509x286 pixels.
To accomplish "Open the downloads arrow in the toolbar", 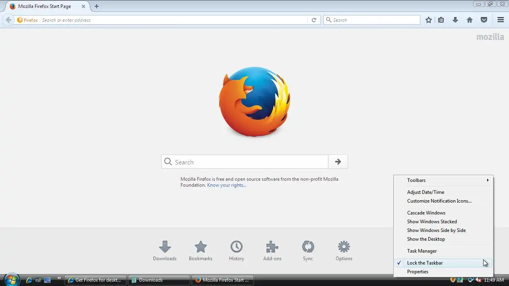I will (455, 20).
